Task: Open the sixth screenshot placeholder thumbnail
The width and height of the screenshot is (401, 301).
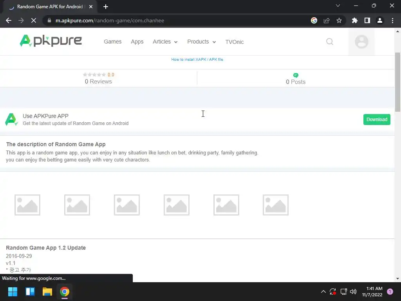Action: click(276, 205)
